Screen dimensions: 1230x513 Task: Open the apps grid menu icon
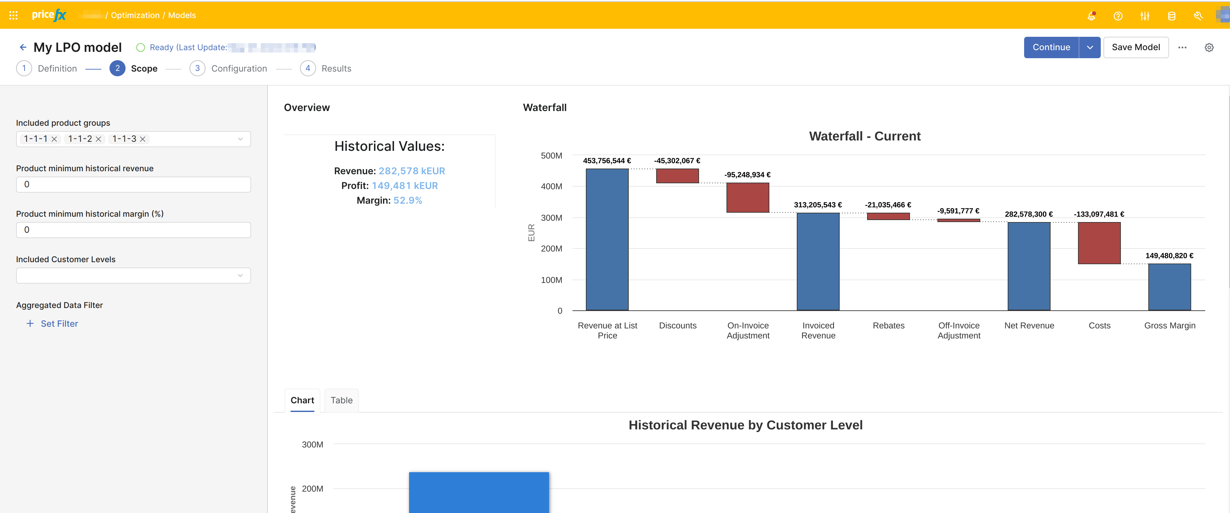tap(13, 15)
